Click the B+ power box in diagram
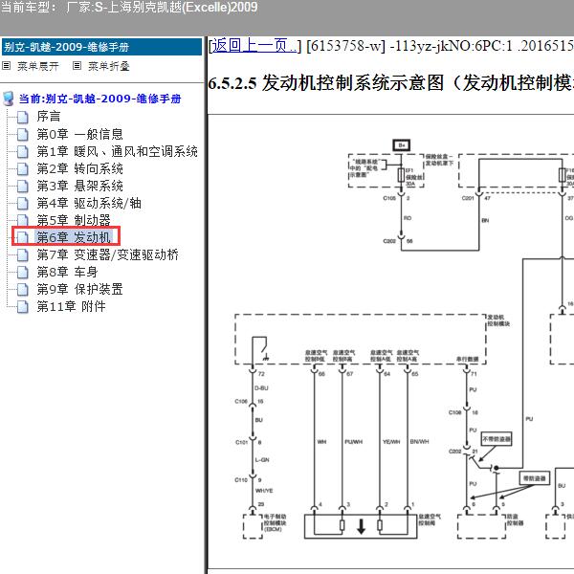This screenshot has height=574, width=574. (x=401, y=145)
